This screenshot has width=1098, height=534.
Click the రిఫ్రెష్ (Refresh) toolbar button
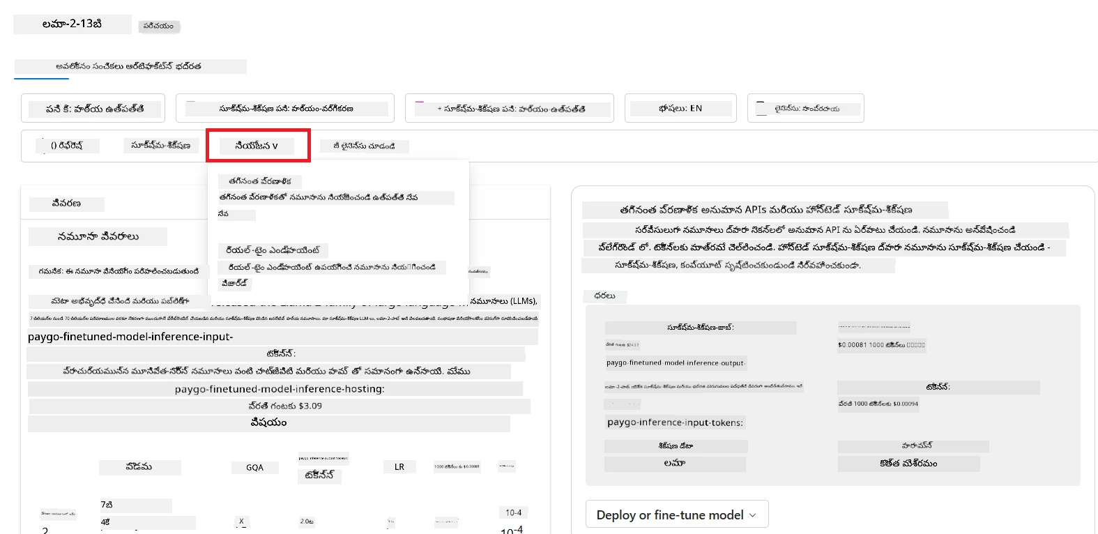click(x=67, y=146)
